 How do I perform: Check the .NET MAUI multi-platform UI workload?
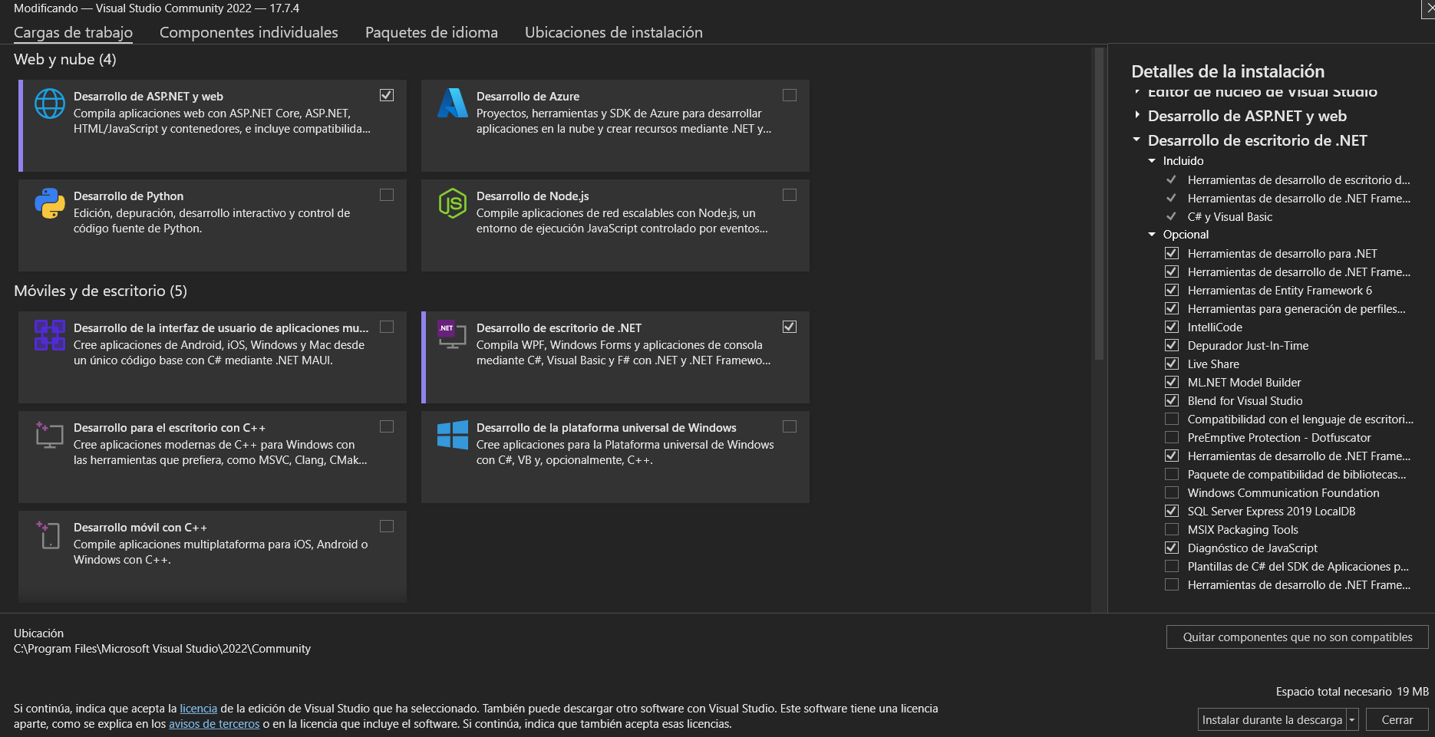click(x=387, y=327)
